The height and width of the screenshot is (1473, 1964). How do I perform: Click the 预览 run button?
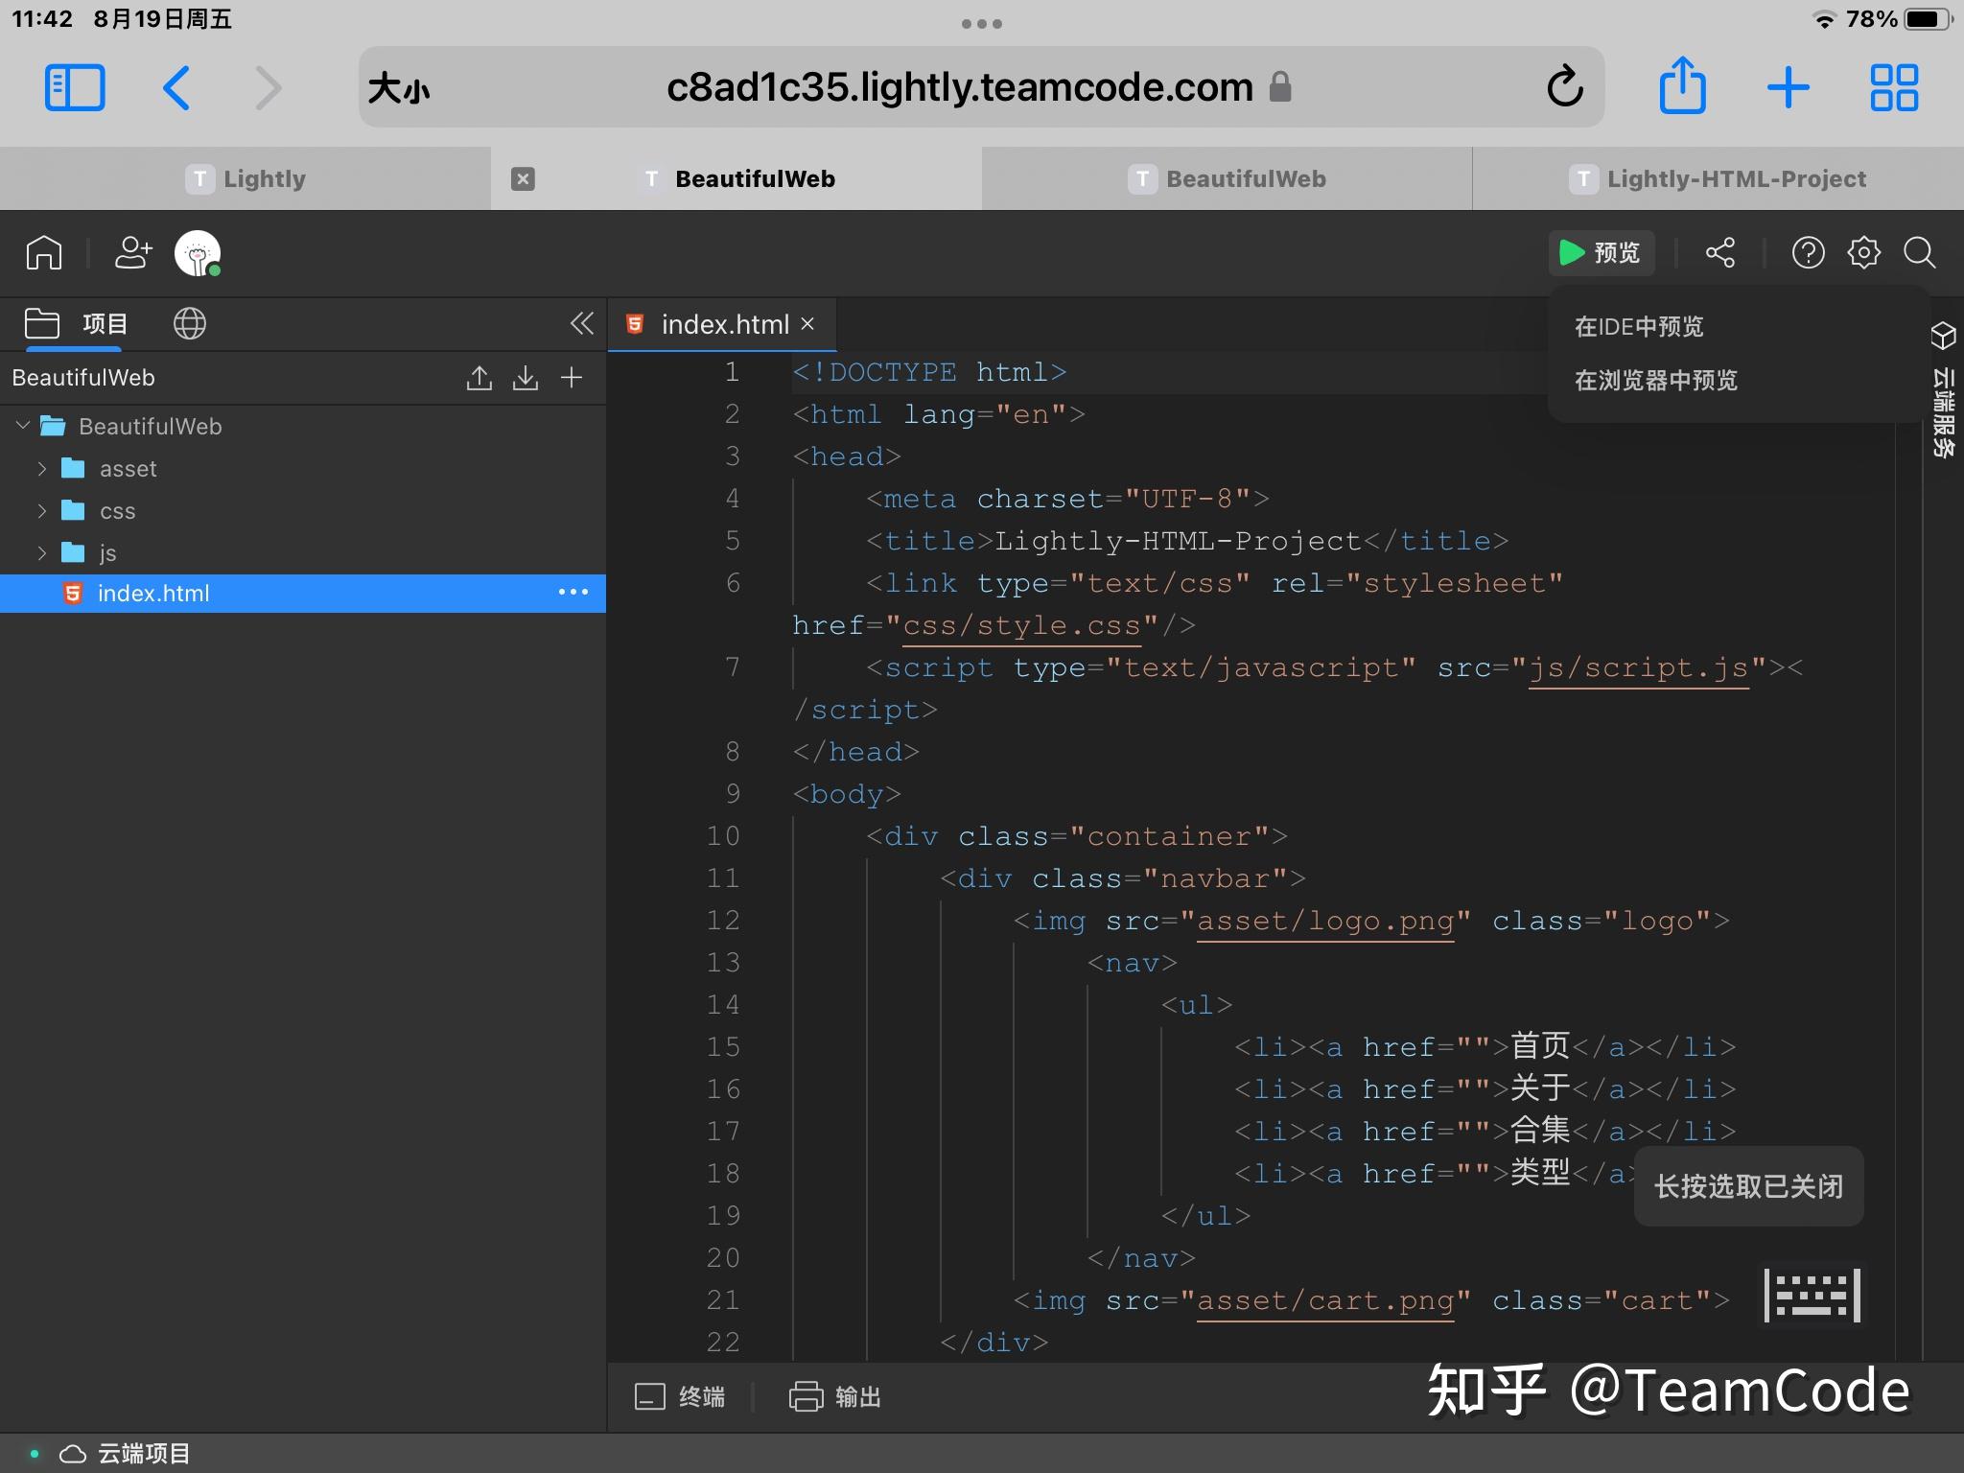(x=1602, y=253)
